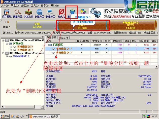Open the 查看(V) menu

(x=45, y=6)
